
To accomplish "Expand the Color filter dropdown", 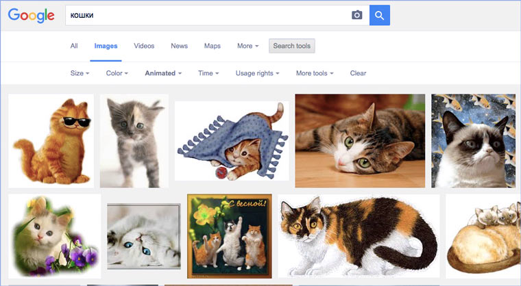I will click(117, 73).
